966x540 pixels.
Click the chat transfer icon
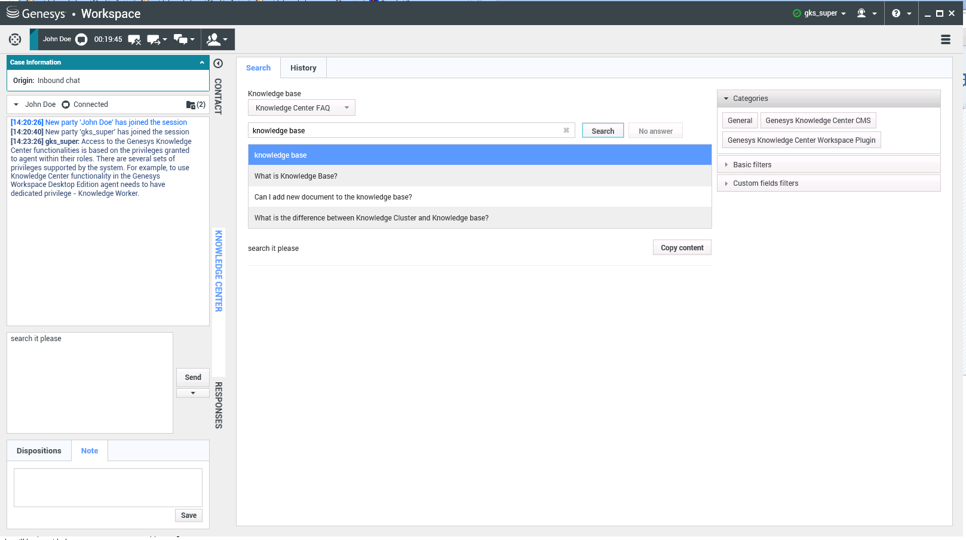[154, 40]
